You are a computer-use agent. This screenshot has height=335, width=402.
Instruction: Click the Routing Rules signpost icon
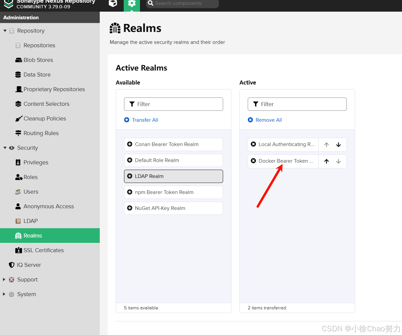[x=18, y=133]
